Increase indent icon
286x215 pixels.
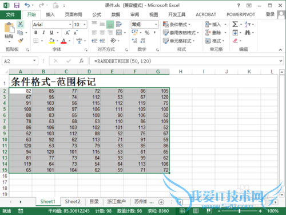click(102, 41)
